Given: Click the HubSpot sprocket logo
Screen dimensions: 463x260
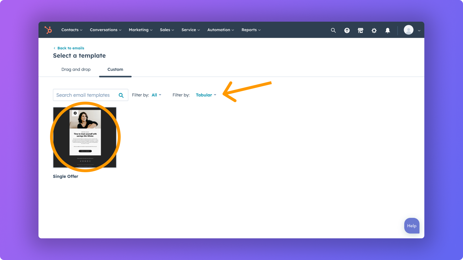Looking at the screenshot, I should 48,30.
